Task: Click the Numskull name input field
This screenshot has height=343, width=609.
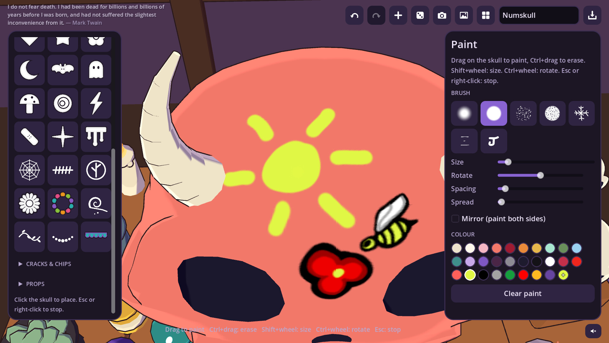Action: tap(539, 15)
